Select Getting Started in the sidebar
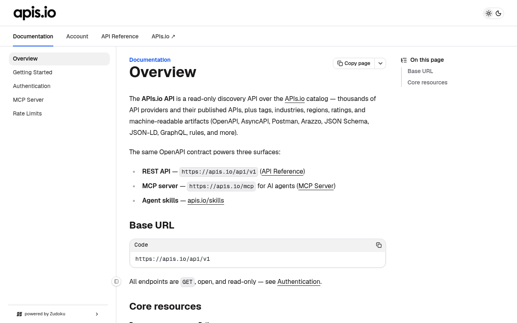517x323 pixels. [59, 72]
